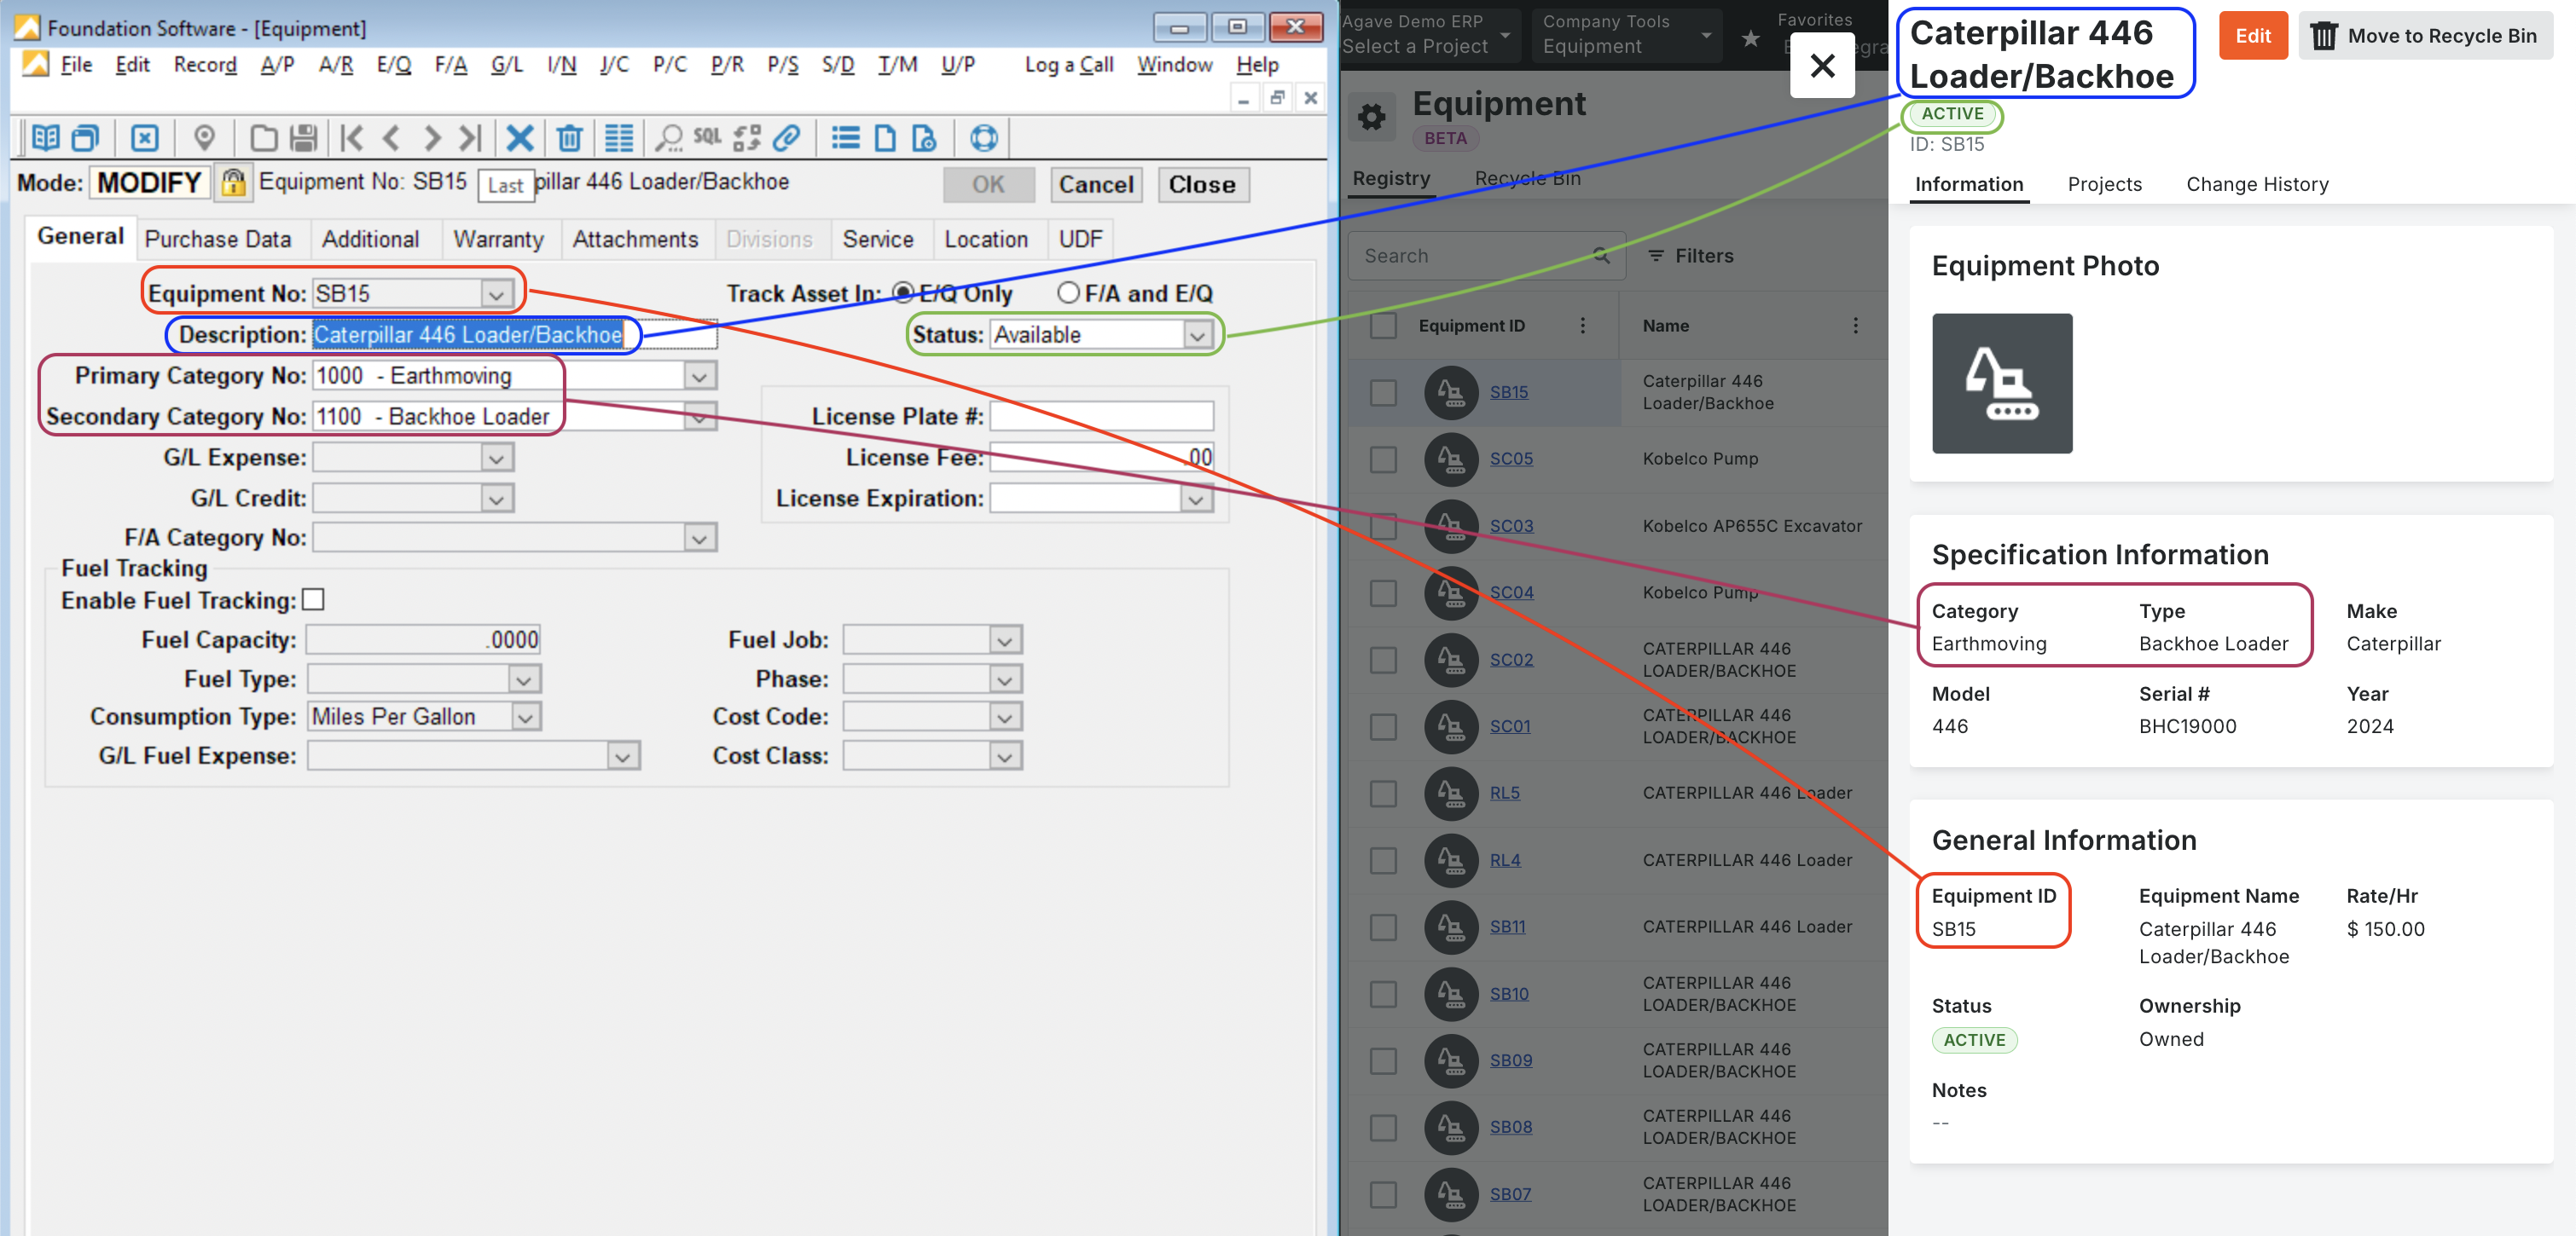This screenshot has height=1236, width=2576.
Task: Select the E/Q Only radio button
Action: click(x=903, y=292)
